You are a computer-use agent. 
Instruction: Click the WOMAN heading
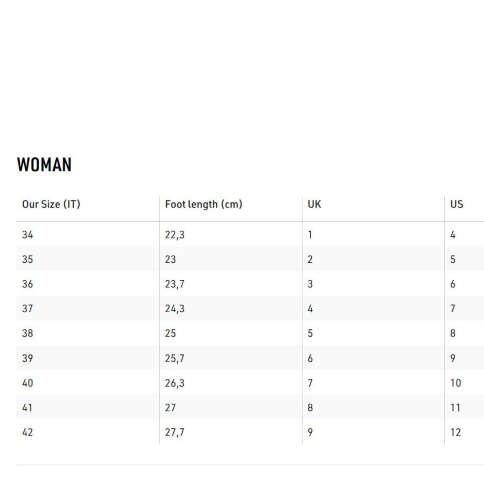pyautogui.click(x=44, y=165)
